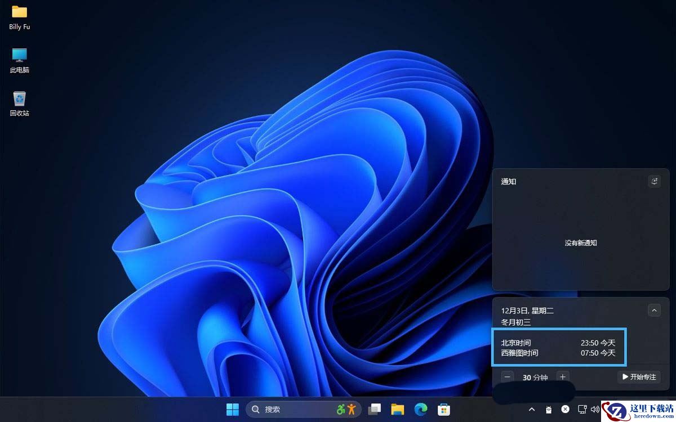This screenshot has height=422, width=676.
Task: Click the volume speaker tray icon
Action: [595, 409]
